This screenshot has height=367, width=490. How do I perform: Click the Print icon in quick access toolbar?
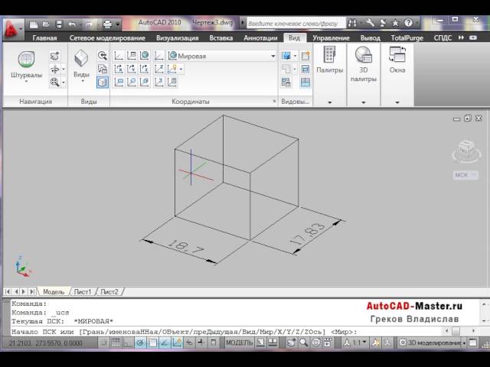click(x=108, y=24)
